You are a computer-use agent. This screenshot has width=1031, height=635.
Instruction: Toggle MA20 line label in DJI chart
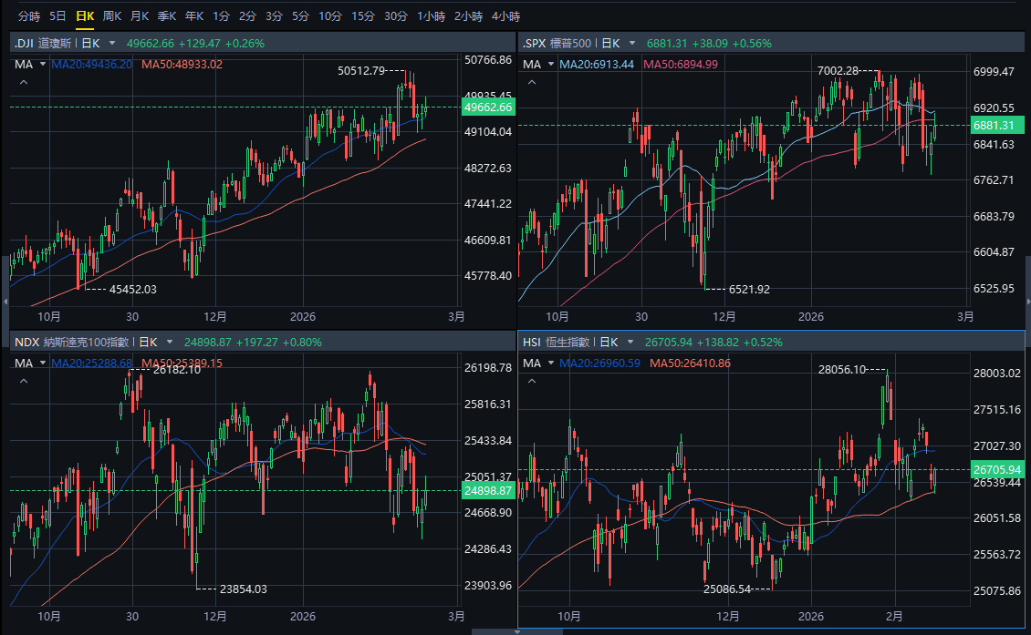point(91,65)
